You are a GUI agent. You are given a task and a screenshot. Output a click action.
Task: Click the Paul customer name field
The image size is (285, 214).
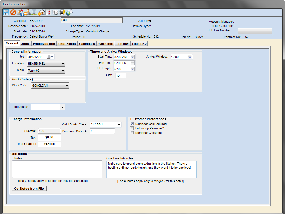pyautogui.click(x=92, y=20)
